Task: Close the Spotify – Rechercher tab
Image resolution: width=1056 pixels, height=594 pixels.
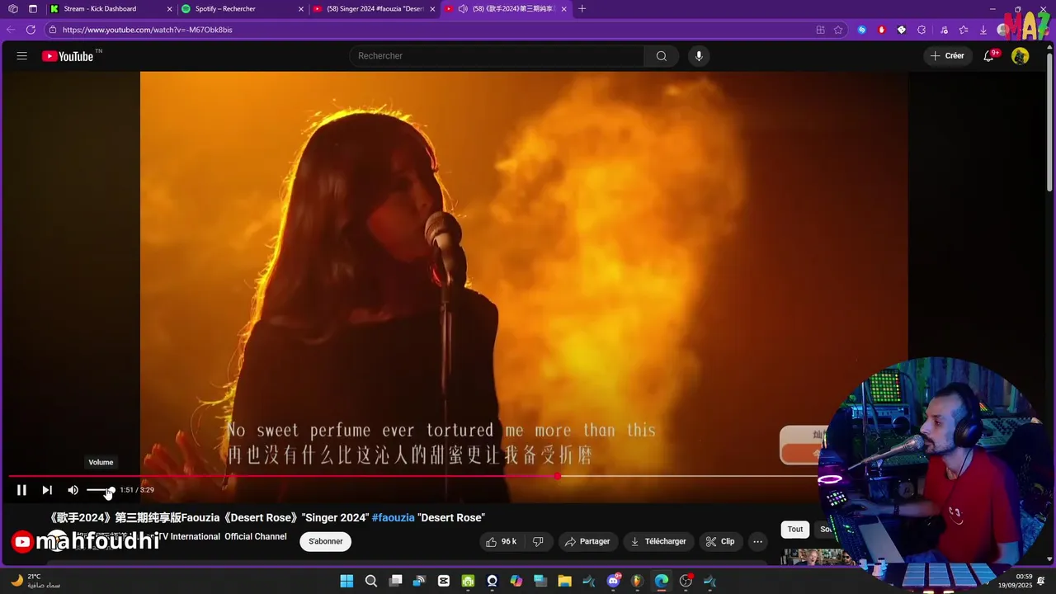Action: click(x=301, y=9)
